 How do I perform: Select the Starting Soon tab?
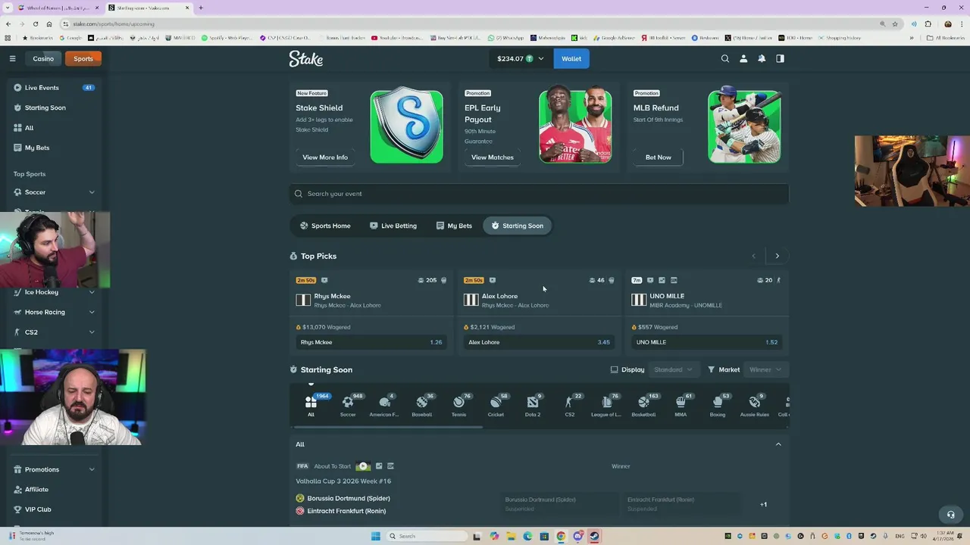(518, 226)
